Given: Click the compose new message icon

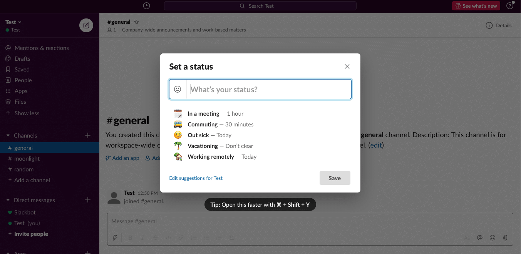Looking at the screenshot, I should (86, 25).
